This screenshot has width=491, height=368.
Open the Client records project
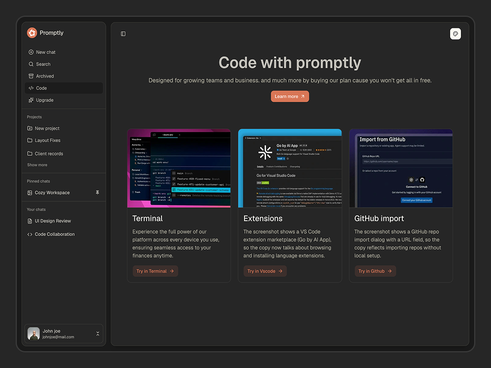pyautogui.click(x=63, y=153)
